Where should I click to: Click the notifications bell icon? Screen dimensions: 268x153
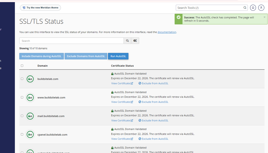(253, 8)
